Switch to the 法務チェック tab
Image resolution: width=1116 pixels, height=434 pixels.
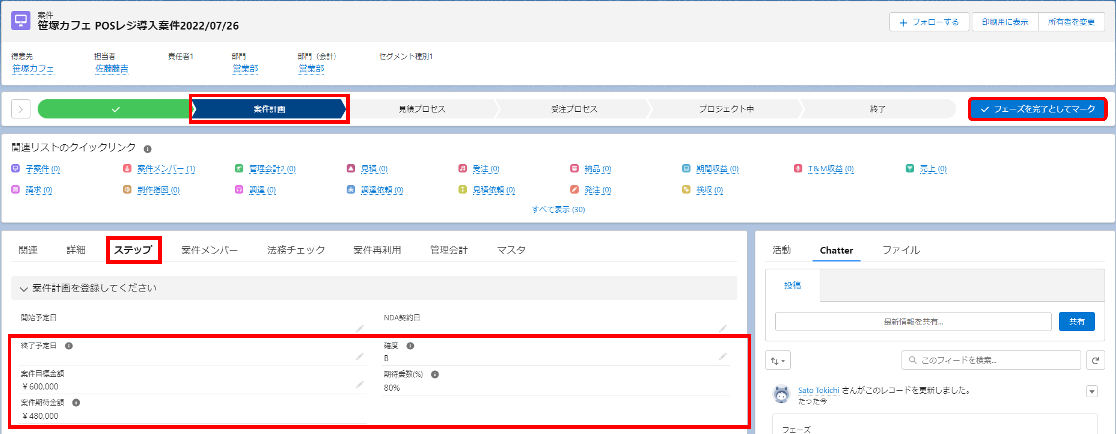296,250
